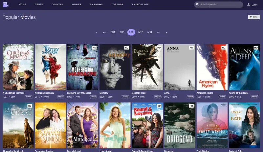This screenshot has width=263, height=152.
Task: Select TV SHOWS in the navigation bar
Action: 96,5
